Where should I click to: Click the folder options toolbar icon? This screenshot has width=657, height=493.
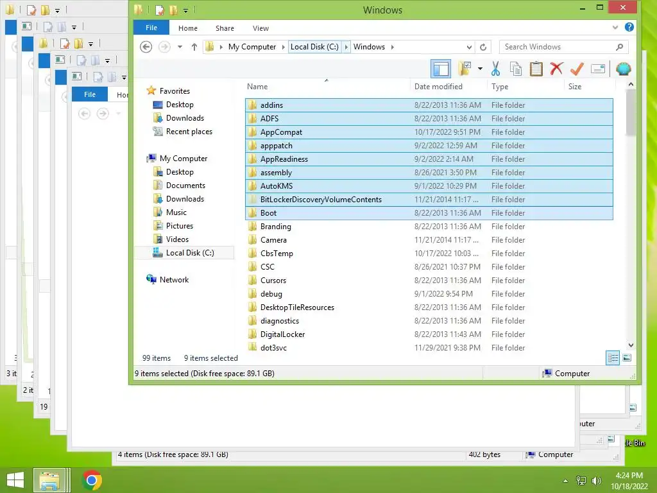[465, 69]
